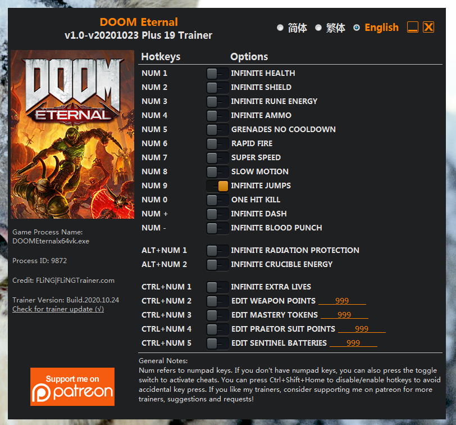Toggle Edit Praetor Suit Points switch
The width and height of the screenshot is (456, 425).
(217, 329)
